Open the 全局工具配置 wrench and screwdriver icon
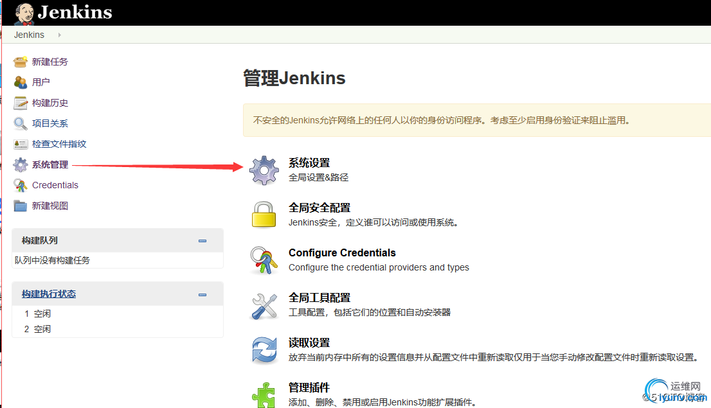Viewport: 711px width, 408px height. [x=264, y=306]
